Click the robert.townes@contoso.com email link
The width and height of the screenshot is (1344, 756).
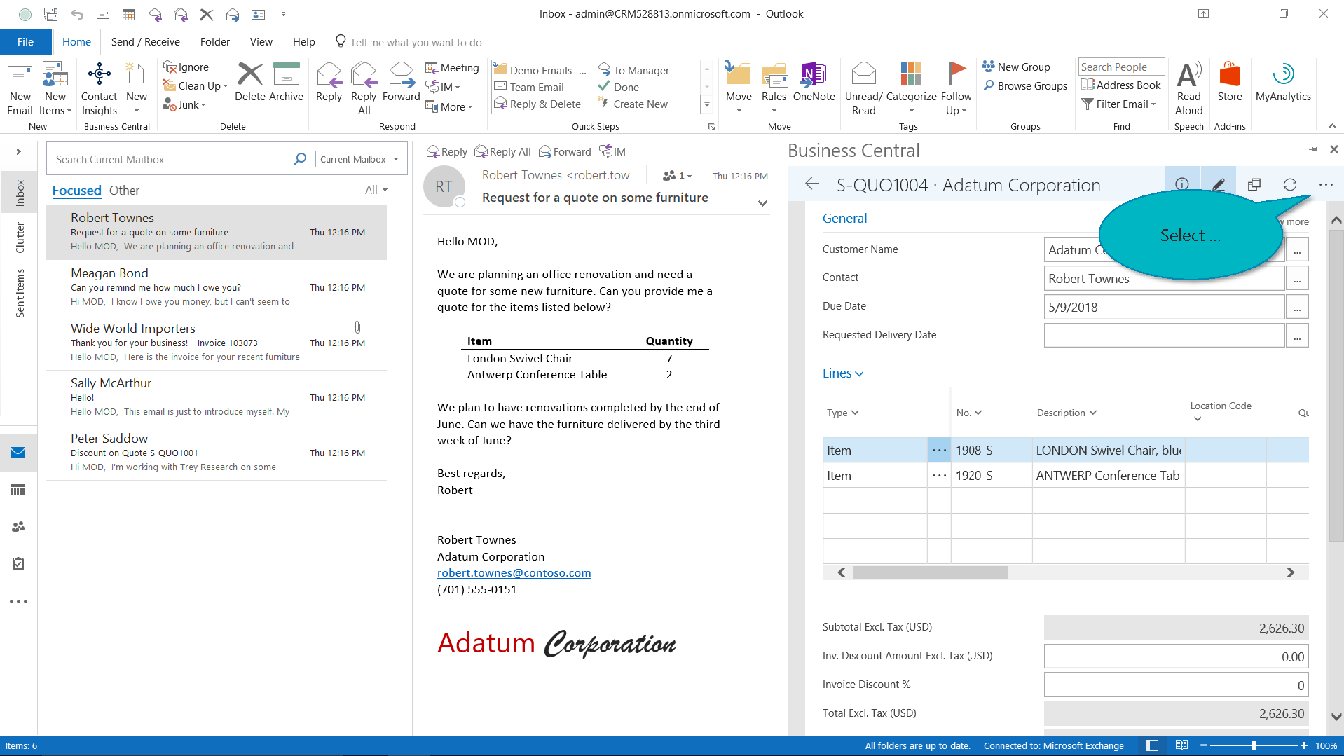514,573
